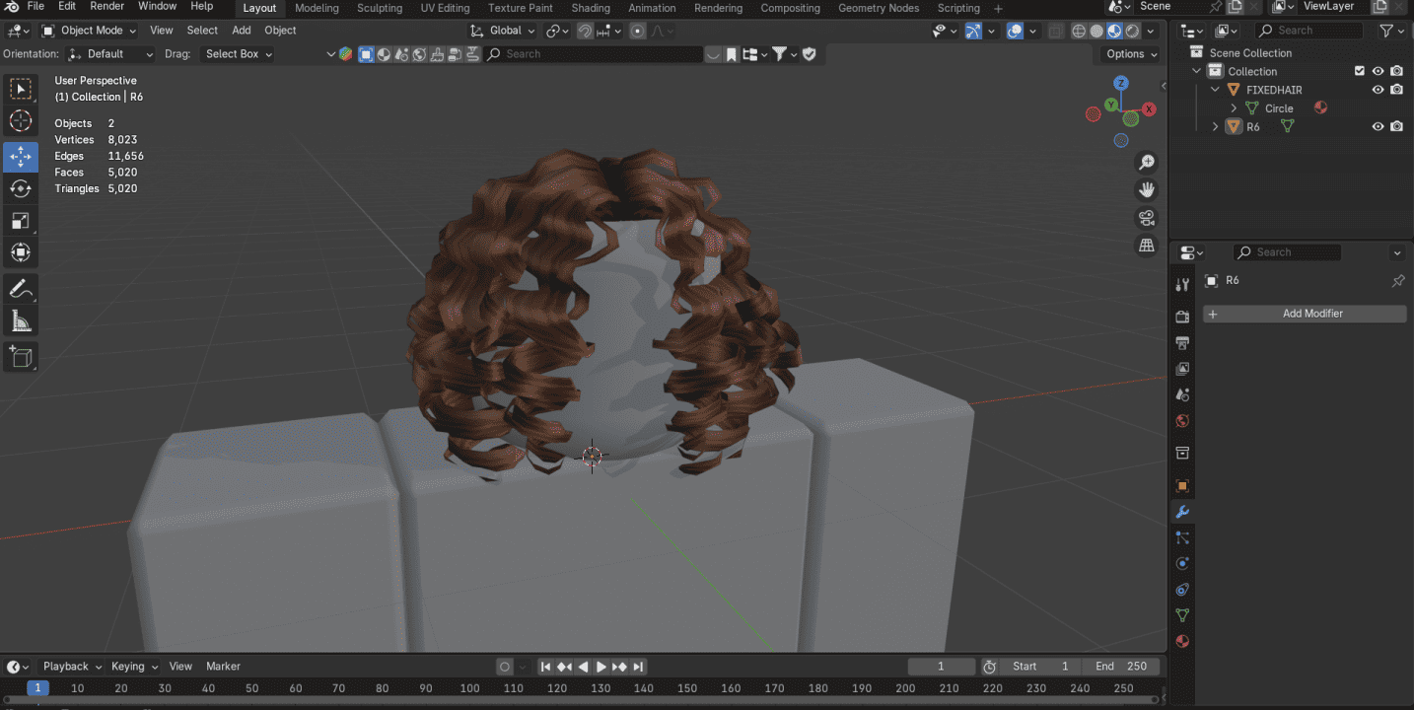The image size is (1414, 710).
Task: Hide Collection with its eye icon
Action: point(1378,71)
